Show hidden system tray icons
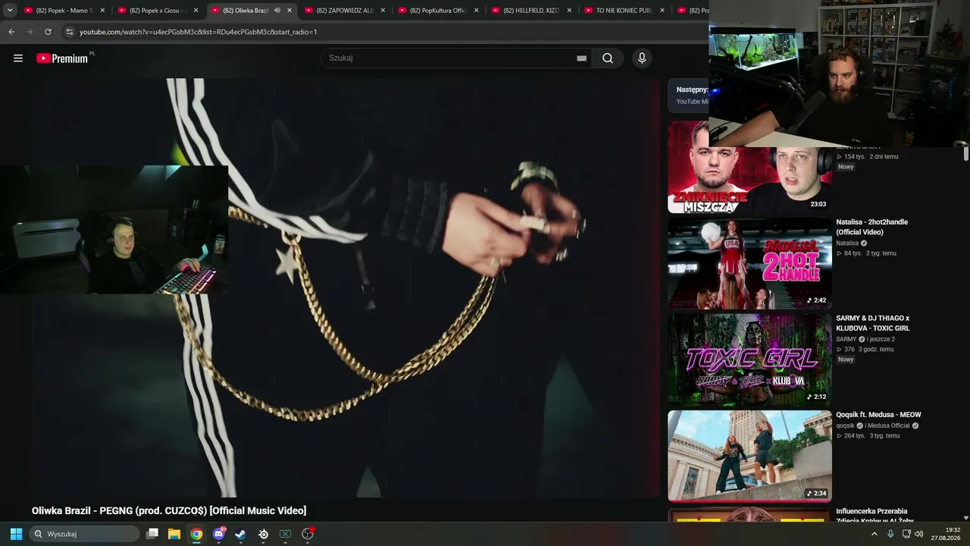 (875, 534)
